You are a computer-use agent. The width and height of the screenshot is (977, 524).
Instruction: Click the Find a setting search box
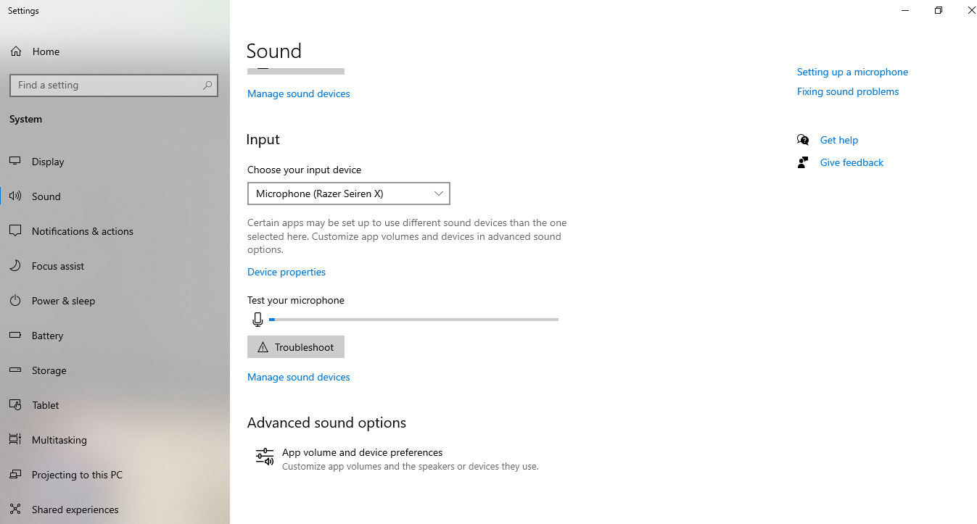tap(114, 85)
